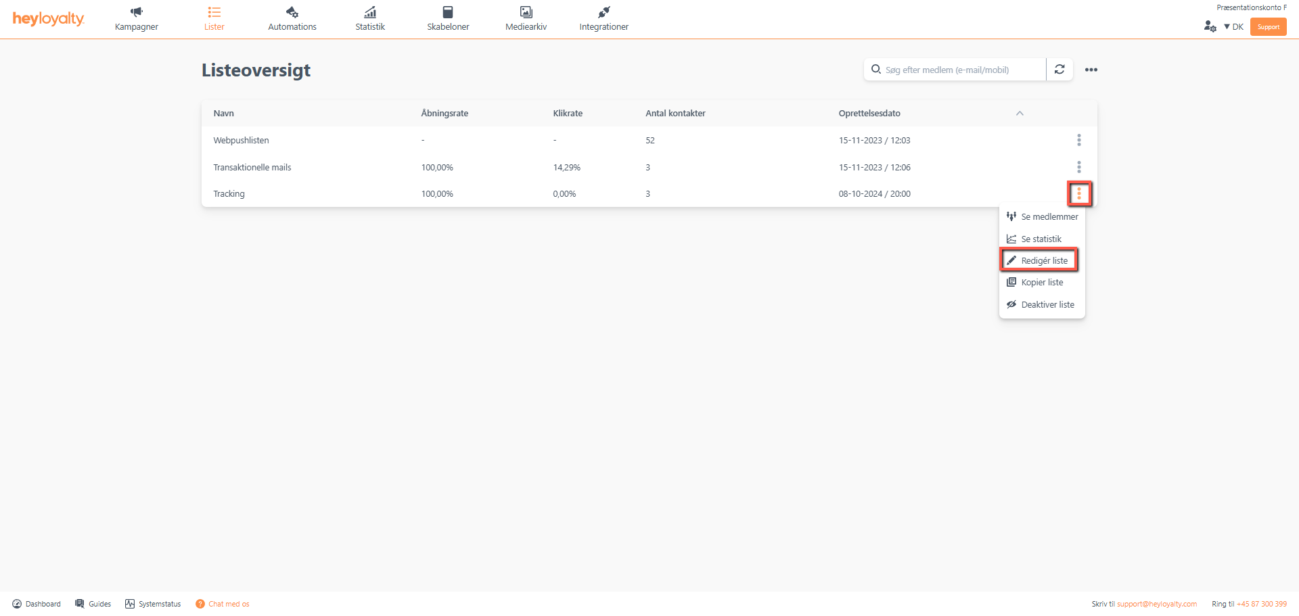Image resolution: width=1299 pixels, height=616 pixels.
Task: Open the Webpushlisten row actions menu
Action: point(1078,140)
